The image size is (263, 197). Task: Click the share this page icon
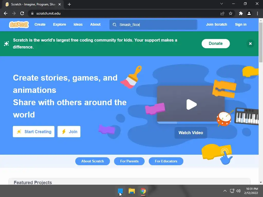click(x=222, y=13)
